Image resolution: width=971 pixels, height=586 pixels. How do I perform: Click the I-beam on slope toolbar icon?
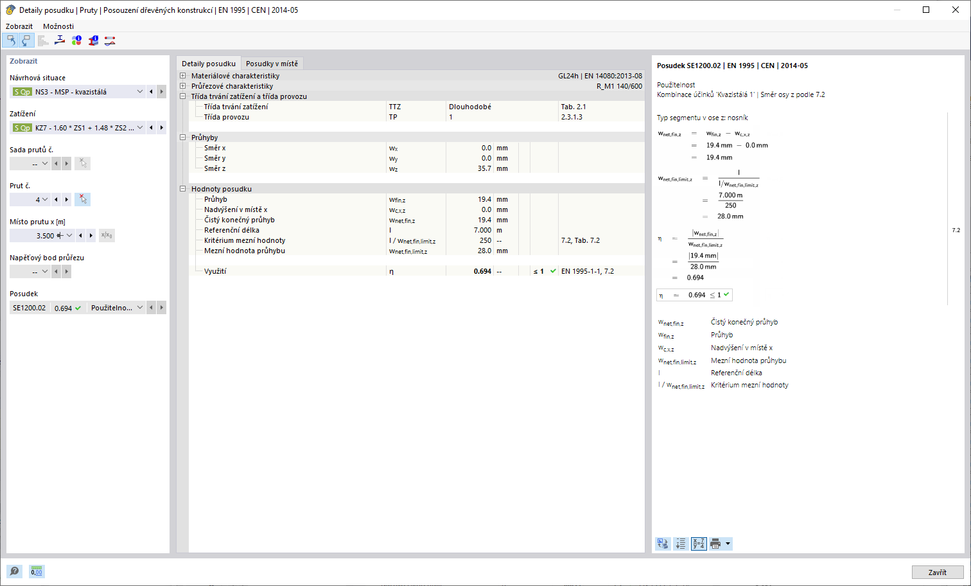pyautogui.click(x=60, y=40)
